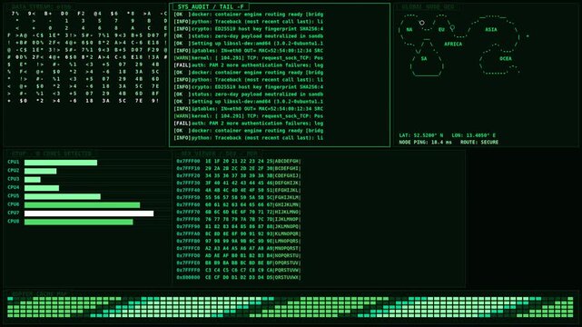Click the |EFGHIJKL| ASCII column
Viewport: 582px width, 327px height.
tap(287, 190)
